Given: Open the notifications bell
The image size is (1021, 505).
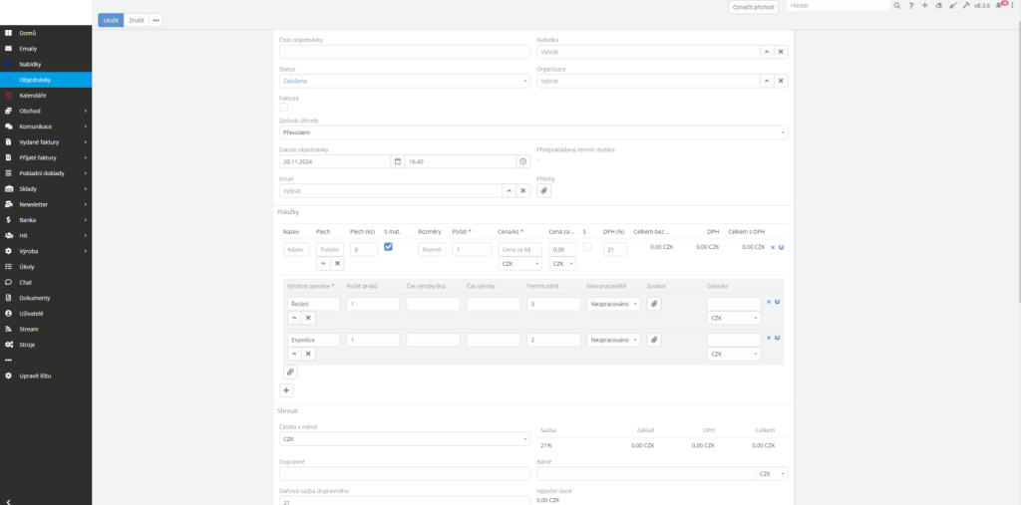Looking at the screenshot, I should click(x=999, y=6).
